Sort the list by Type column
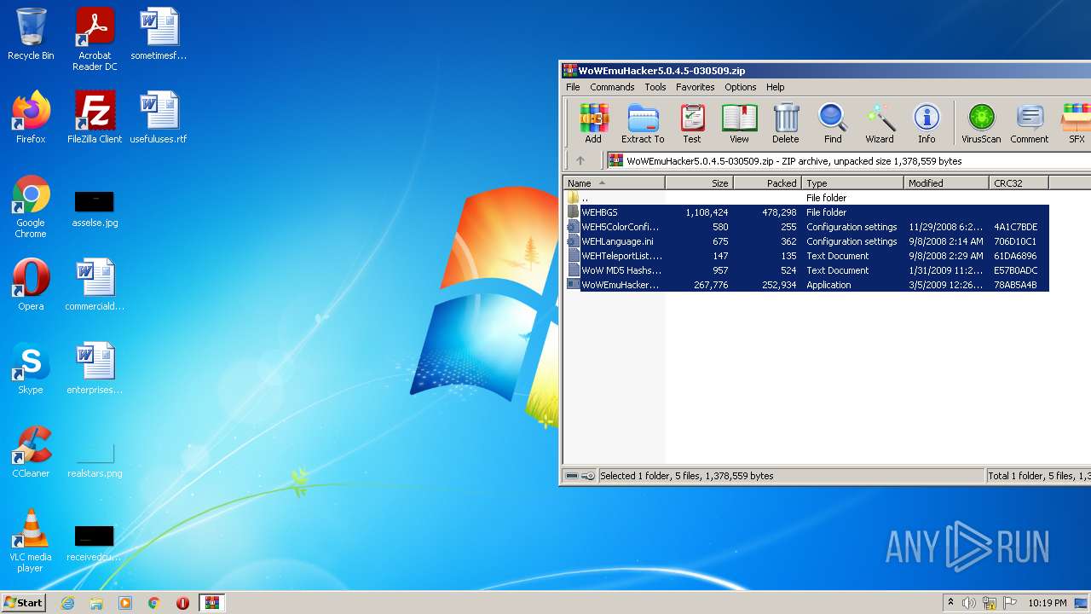Screen dimensions: 1091x614 click(852, 182)
